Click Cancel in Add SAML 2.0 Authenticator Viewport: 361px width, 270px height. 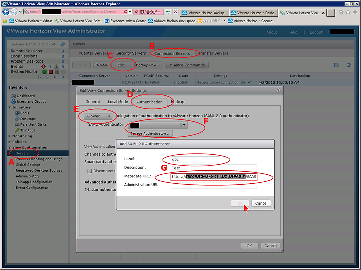[261, 203]
